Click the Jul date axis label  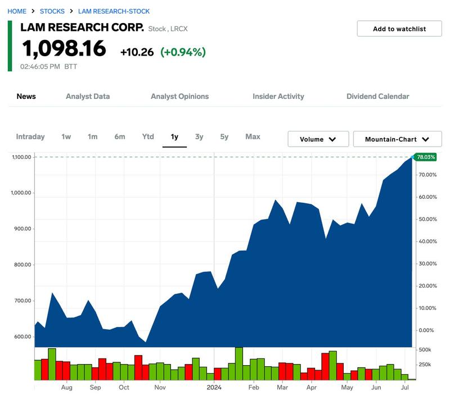pos(405,388)
